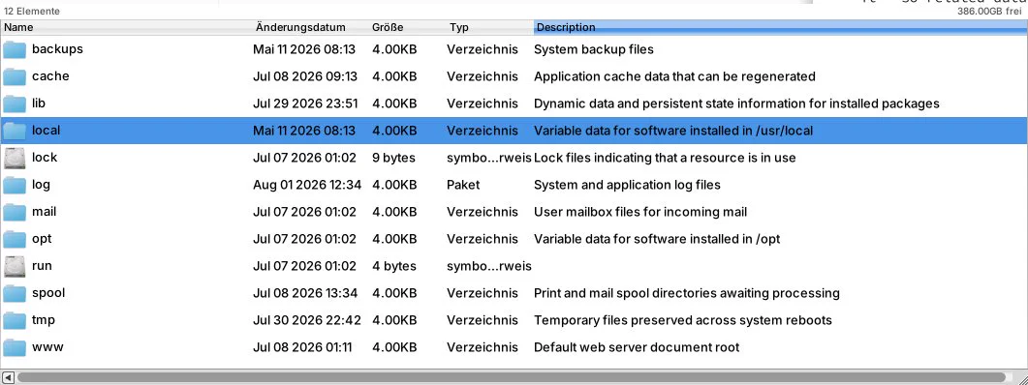The image size is (1028, 385).
Task: Select the file name 'tmp'
Action: coord(44,320)
